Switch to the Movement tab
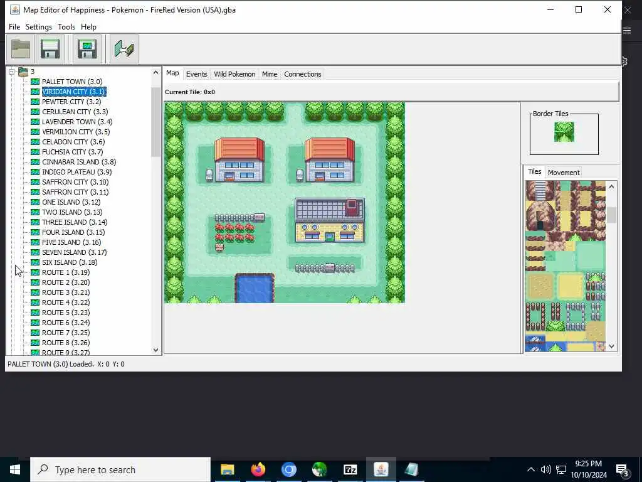Viewport: 642px width, 482px height. (x=564, y=173)
